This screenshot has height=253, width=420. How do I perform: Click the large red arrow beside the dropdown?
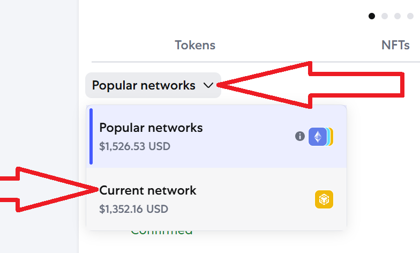[311, 85]
